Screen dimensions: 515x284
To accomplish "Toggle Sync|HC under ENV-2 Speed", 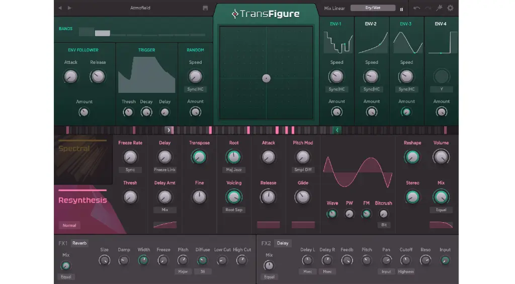I will pos(372,89).
